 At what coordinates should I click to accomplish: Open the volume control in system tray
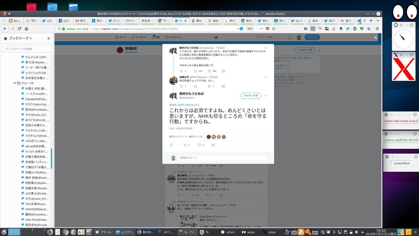point(356,232)
